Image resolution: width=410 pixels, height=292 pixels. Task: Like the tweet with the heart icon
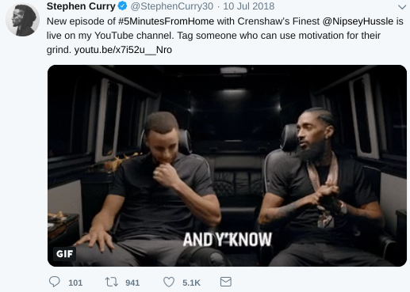[169, 282]
